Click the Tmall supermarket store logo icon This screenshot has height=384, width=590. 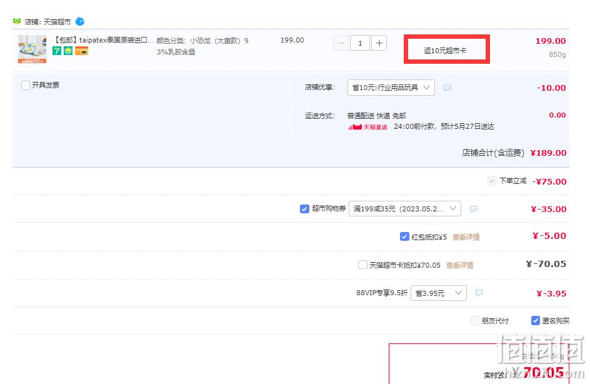point(16,21)
